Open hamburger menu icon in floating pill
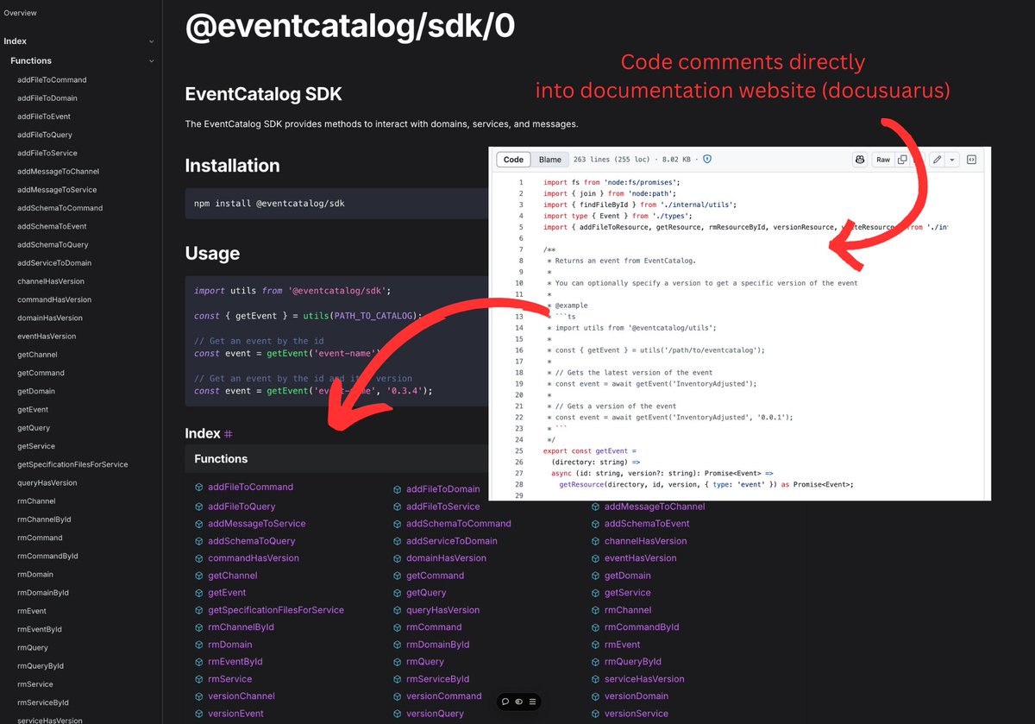This screenshot has height=724, width=1035. [x=532, y=702]
